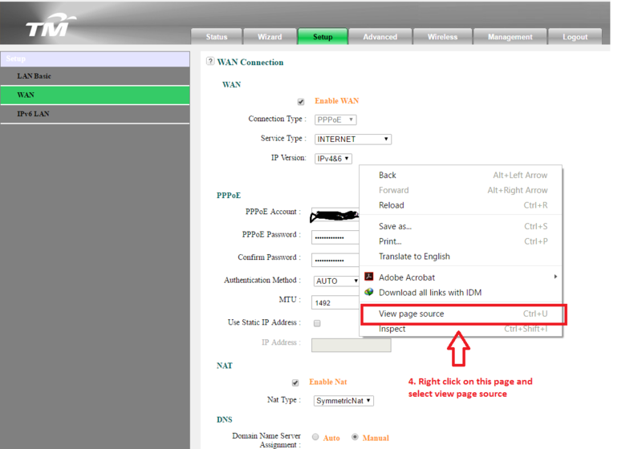Open the Nat Type SymmetricNat dropdown
642x449 pixels.
coord(343,400)
